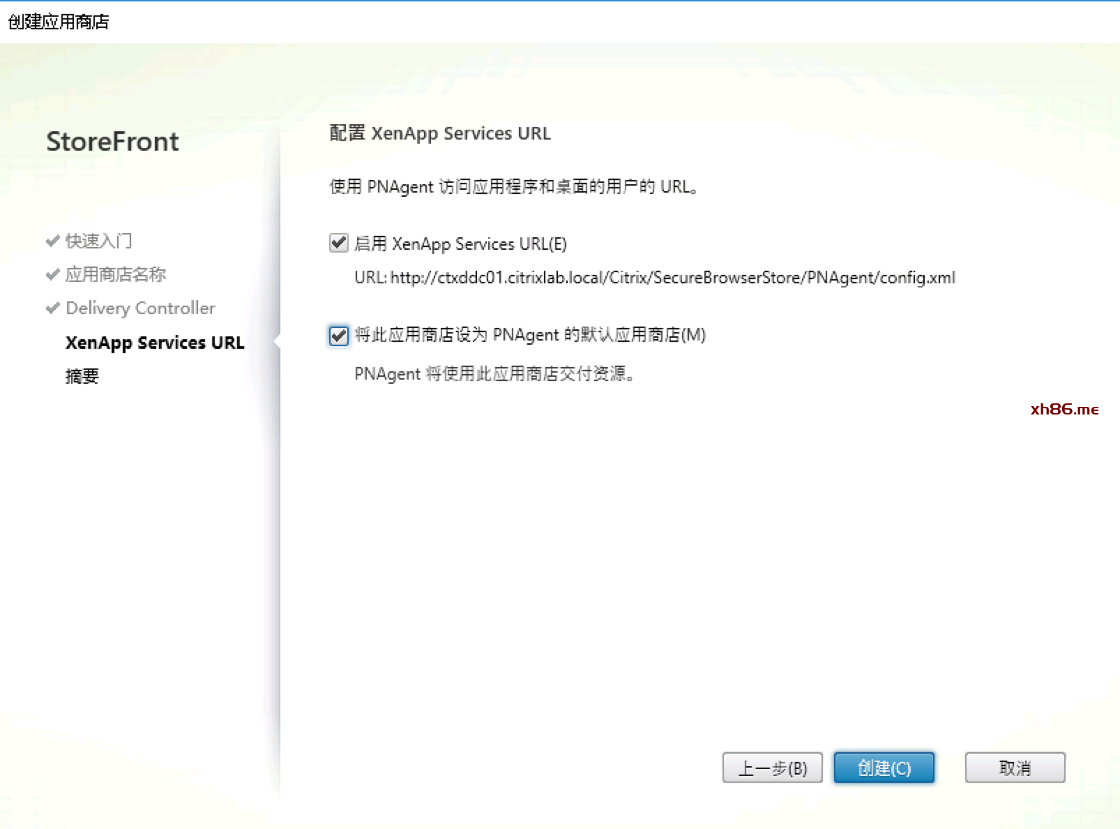Cancel the wizard with 取消
Viewport: 1120px width, 829px height.
click(x=1015, y=768)
